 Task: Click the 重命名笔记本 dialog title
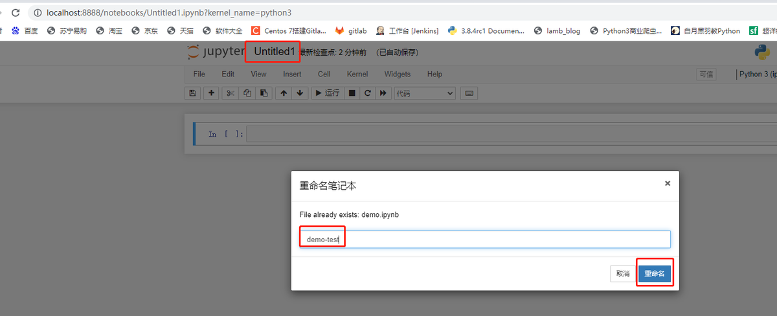[328, 186]
